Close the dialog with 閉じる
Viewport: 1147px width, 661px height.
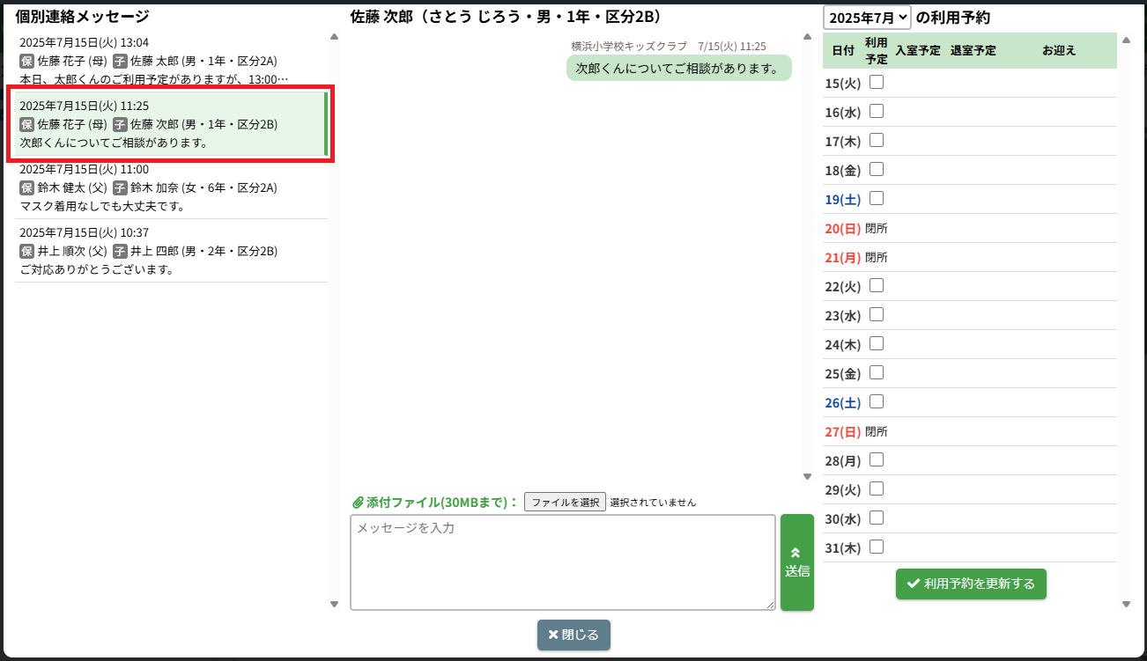pos(573,635)
